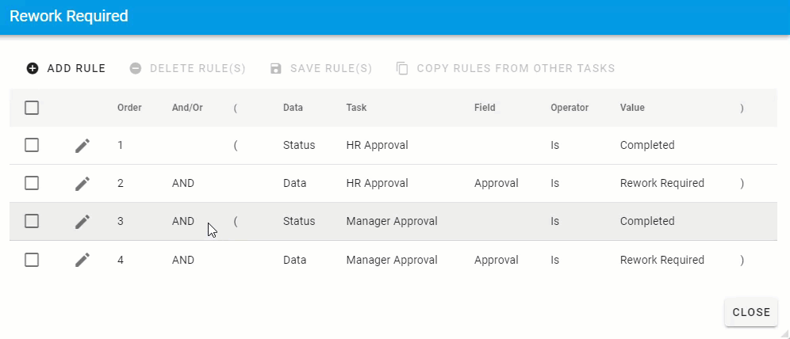Check the box for rule 2
790x339 pixels.
click(x=32, y=184)
